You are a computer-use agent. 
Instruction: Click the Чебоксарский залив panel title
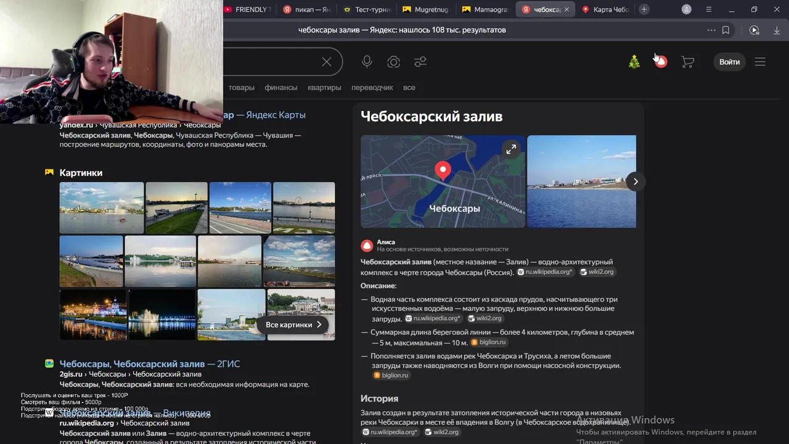tap(431, 116)
